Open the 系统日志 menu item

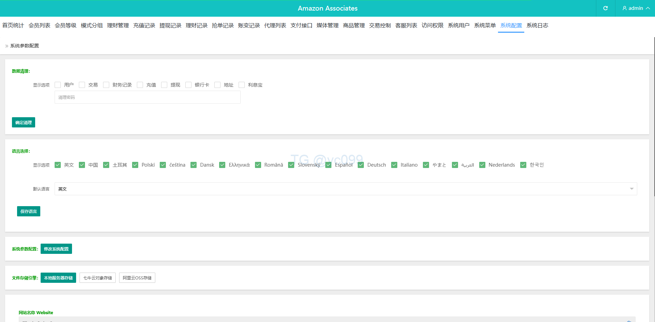537,26
